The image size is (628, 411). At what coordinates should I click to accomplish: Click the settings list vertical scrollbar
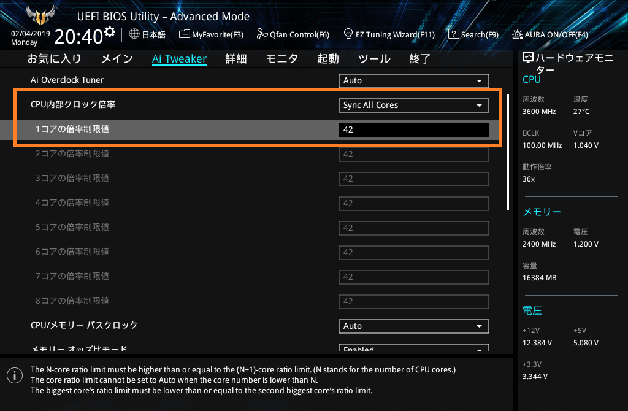click(x=508, y=152)
